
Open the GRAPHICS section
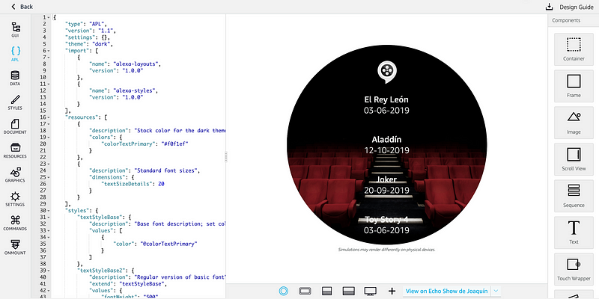pos(15,174)
